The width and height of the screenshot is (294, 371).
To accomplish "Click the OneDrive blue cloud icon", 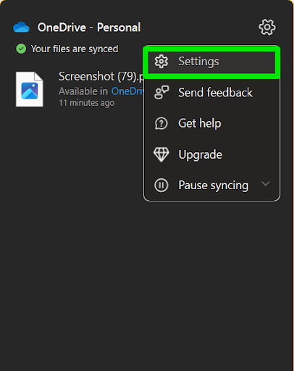I will 22,27.
